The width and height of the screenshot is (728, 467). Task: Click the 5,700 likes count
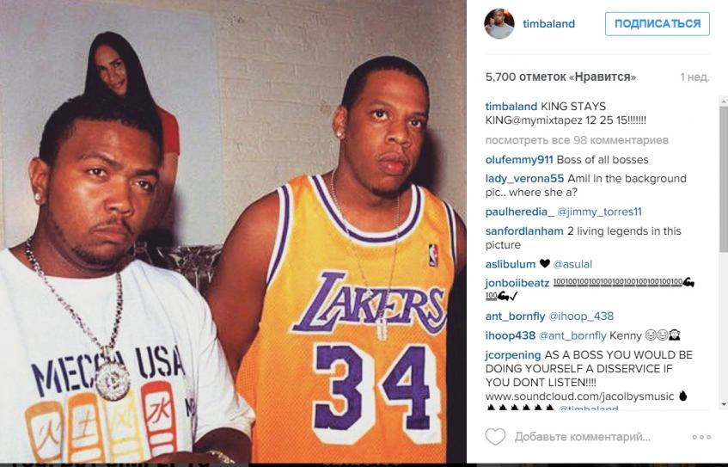pyautogui.click(x=560, y=77)
